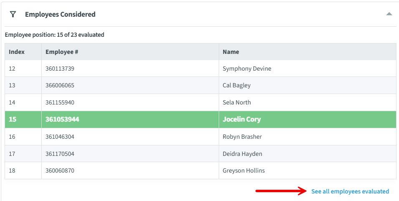This screenshot has width=399, height=201.
Task: Click highlighted employee number 361053944
Action: pos(62,119)
